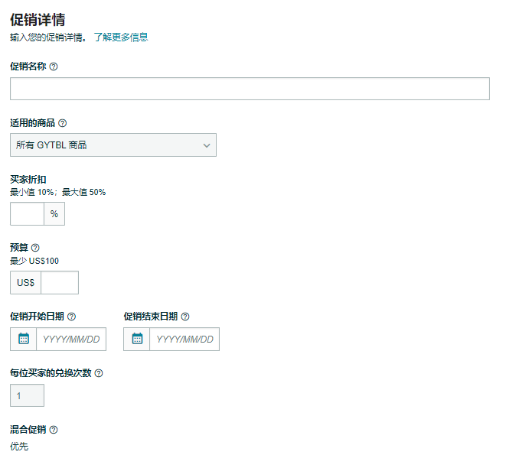Expand the 所有 GYTBL 商品 dropdown
Image resolution: width=516 pixels, height=455 pixels.
click(x=113, y=145)
